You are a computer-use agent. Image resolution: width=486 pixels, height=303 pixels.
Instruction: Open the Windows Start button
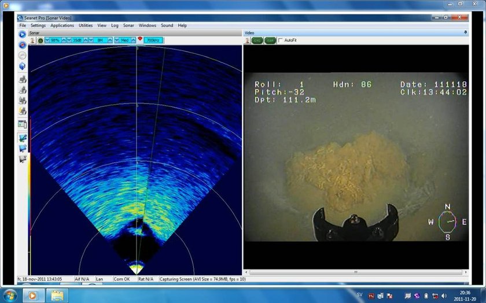pyautogui.click(x=10, y=295)
